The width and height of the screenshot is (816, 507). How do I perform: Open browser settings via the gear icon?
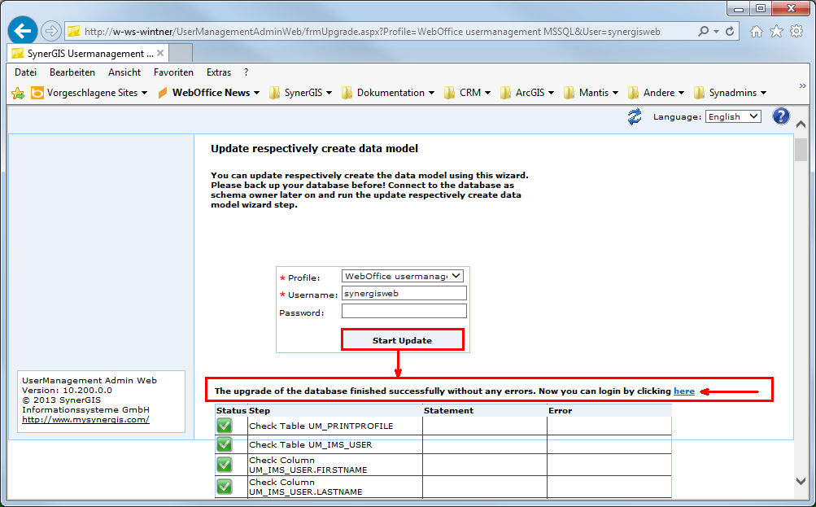click(x=795, y=30)
